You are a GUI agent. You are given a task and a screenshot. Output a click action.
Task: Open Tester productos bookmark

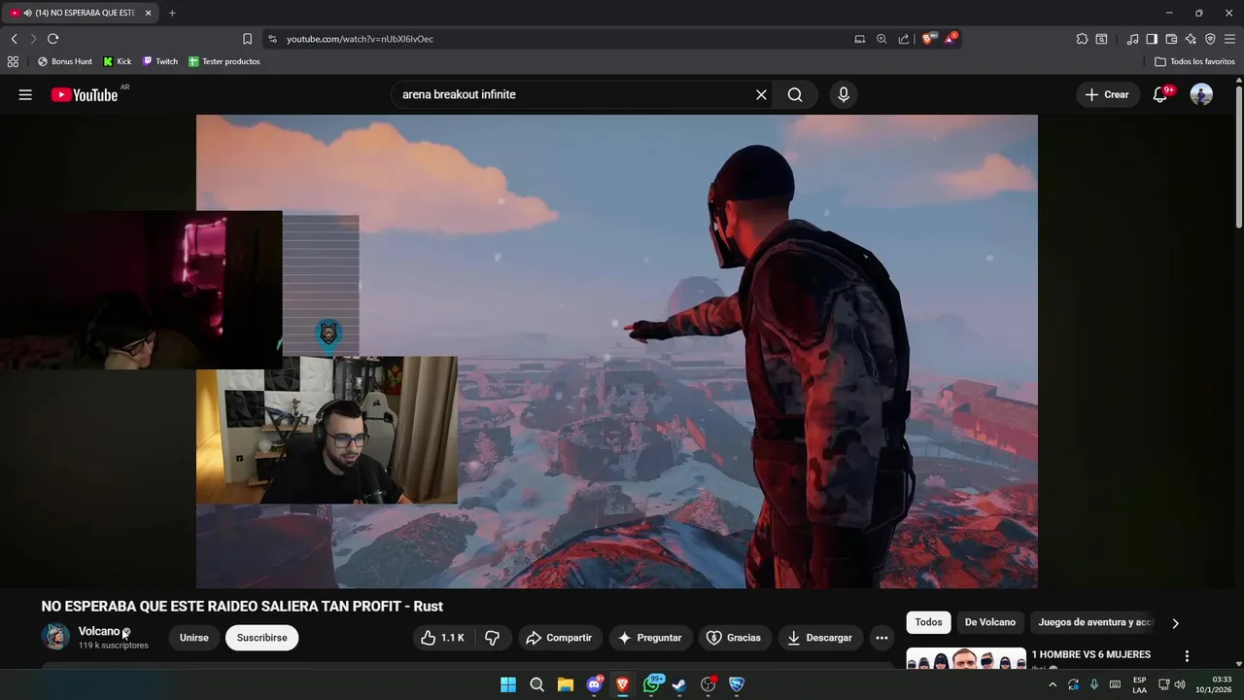point(224,61)
